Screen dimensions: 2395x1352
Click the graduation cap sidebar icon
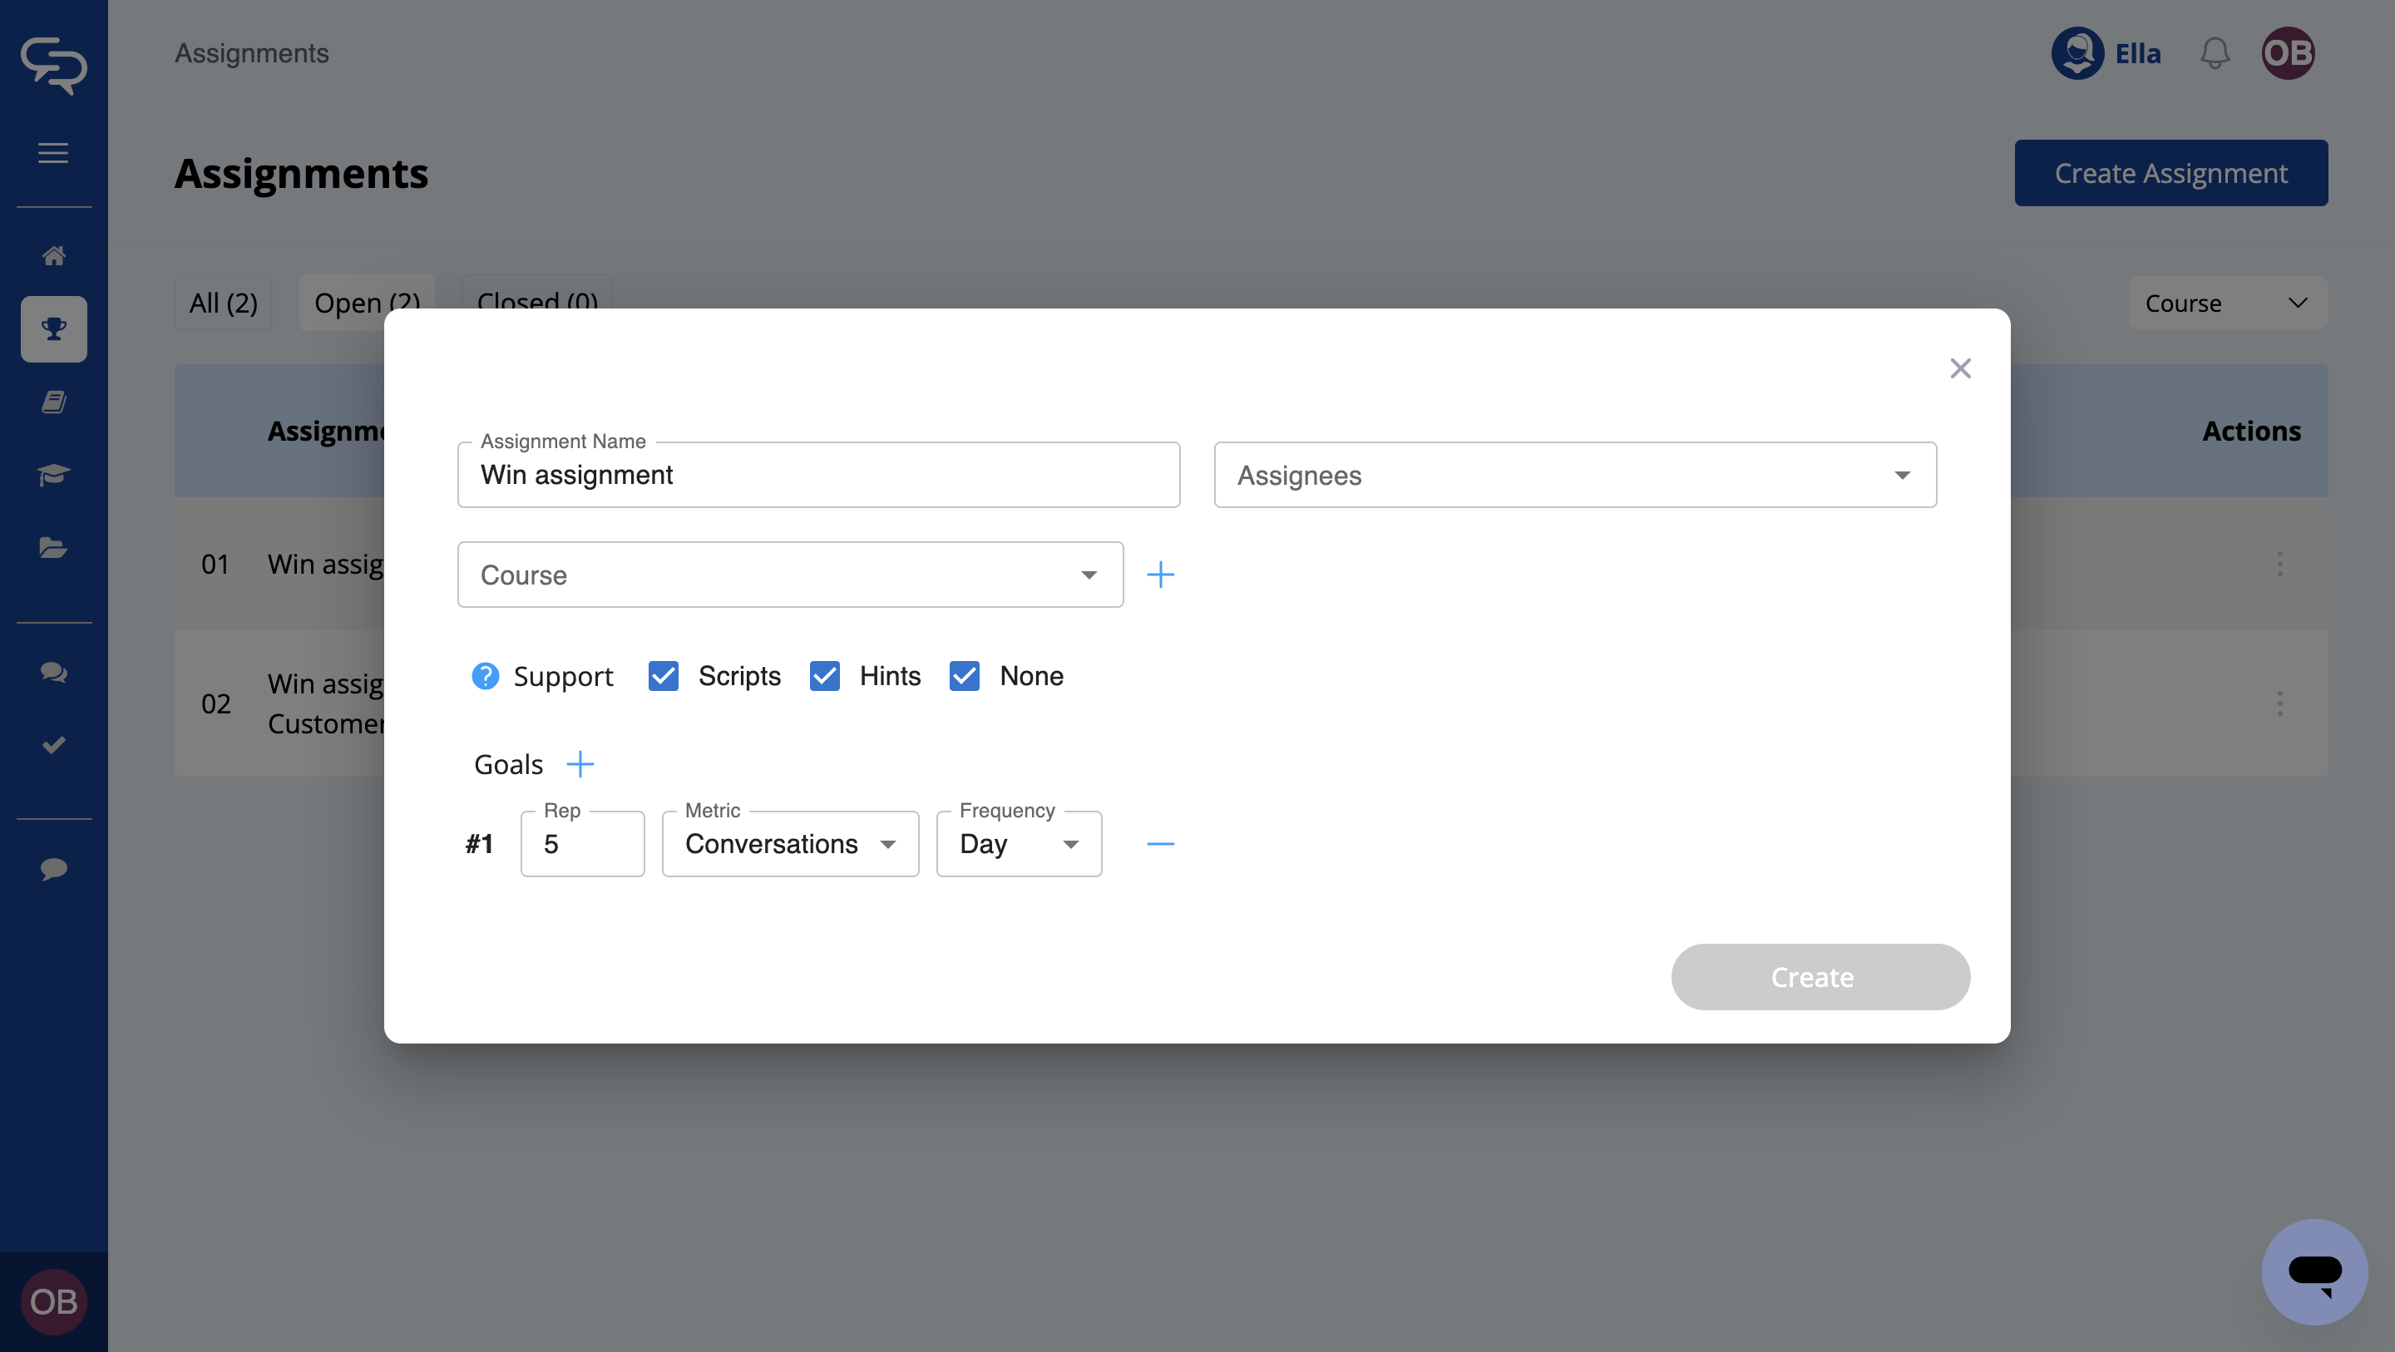tap(54, 474)
